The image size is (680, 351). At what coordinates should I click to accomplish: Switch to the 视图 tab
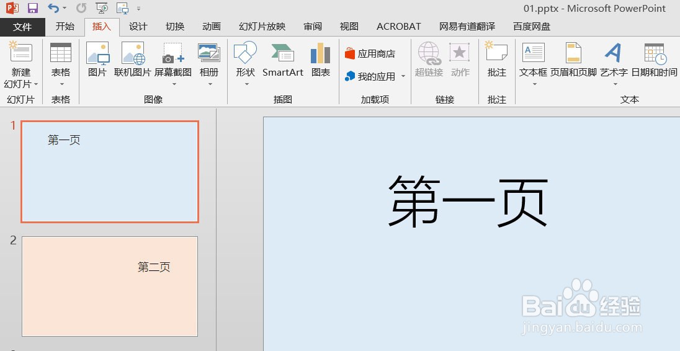point(349,27)
